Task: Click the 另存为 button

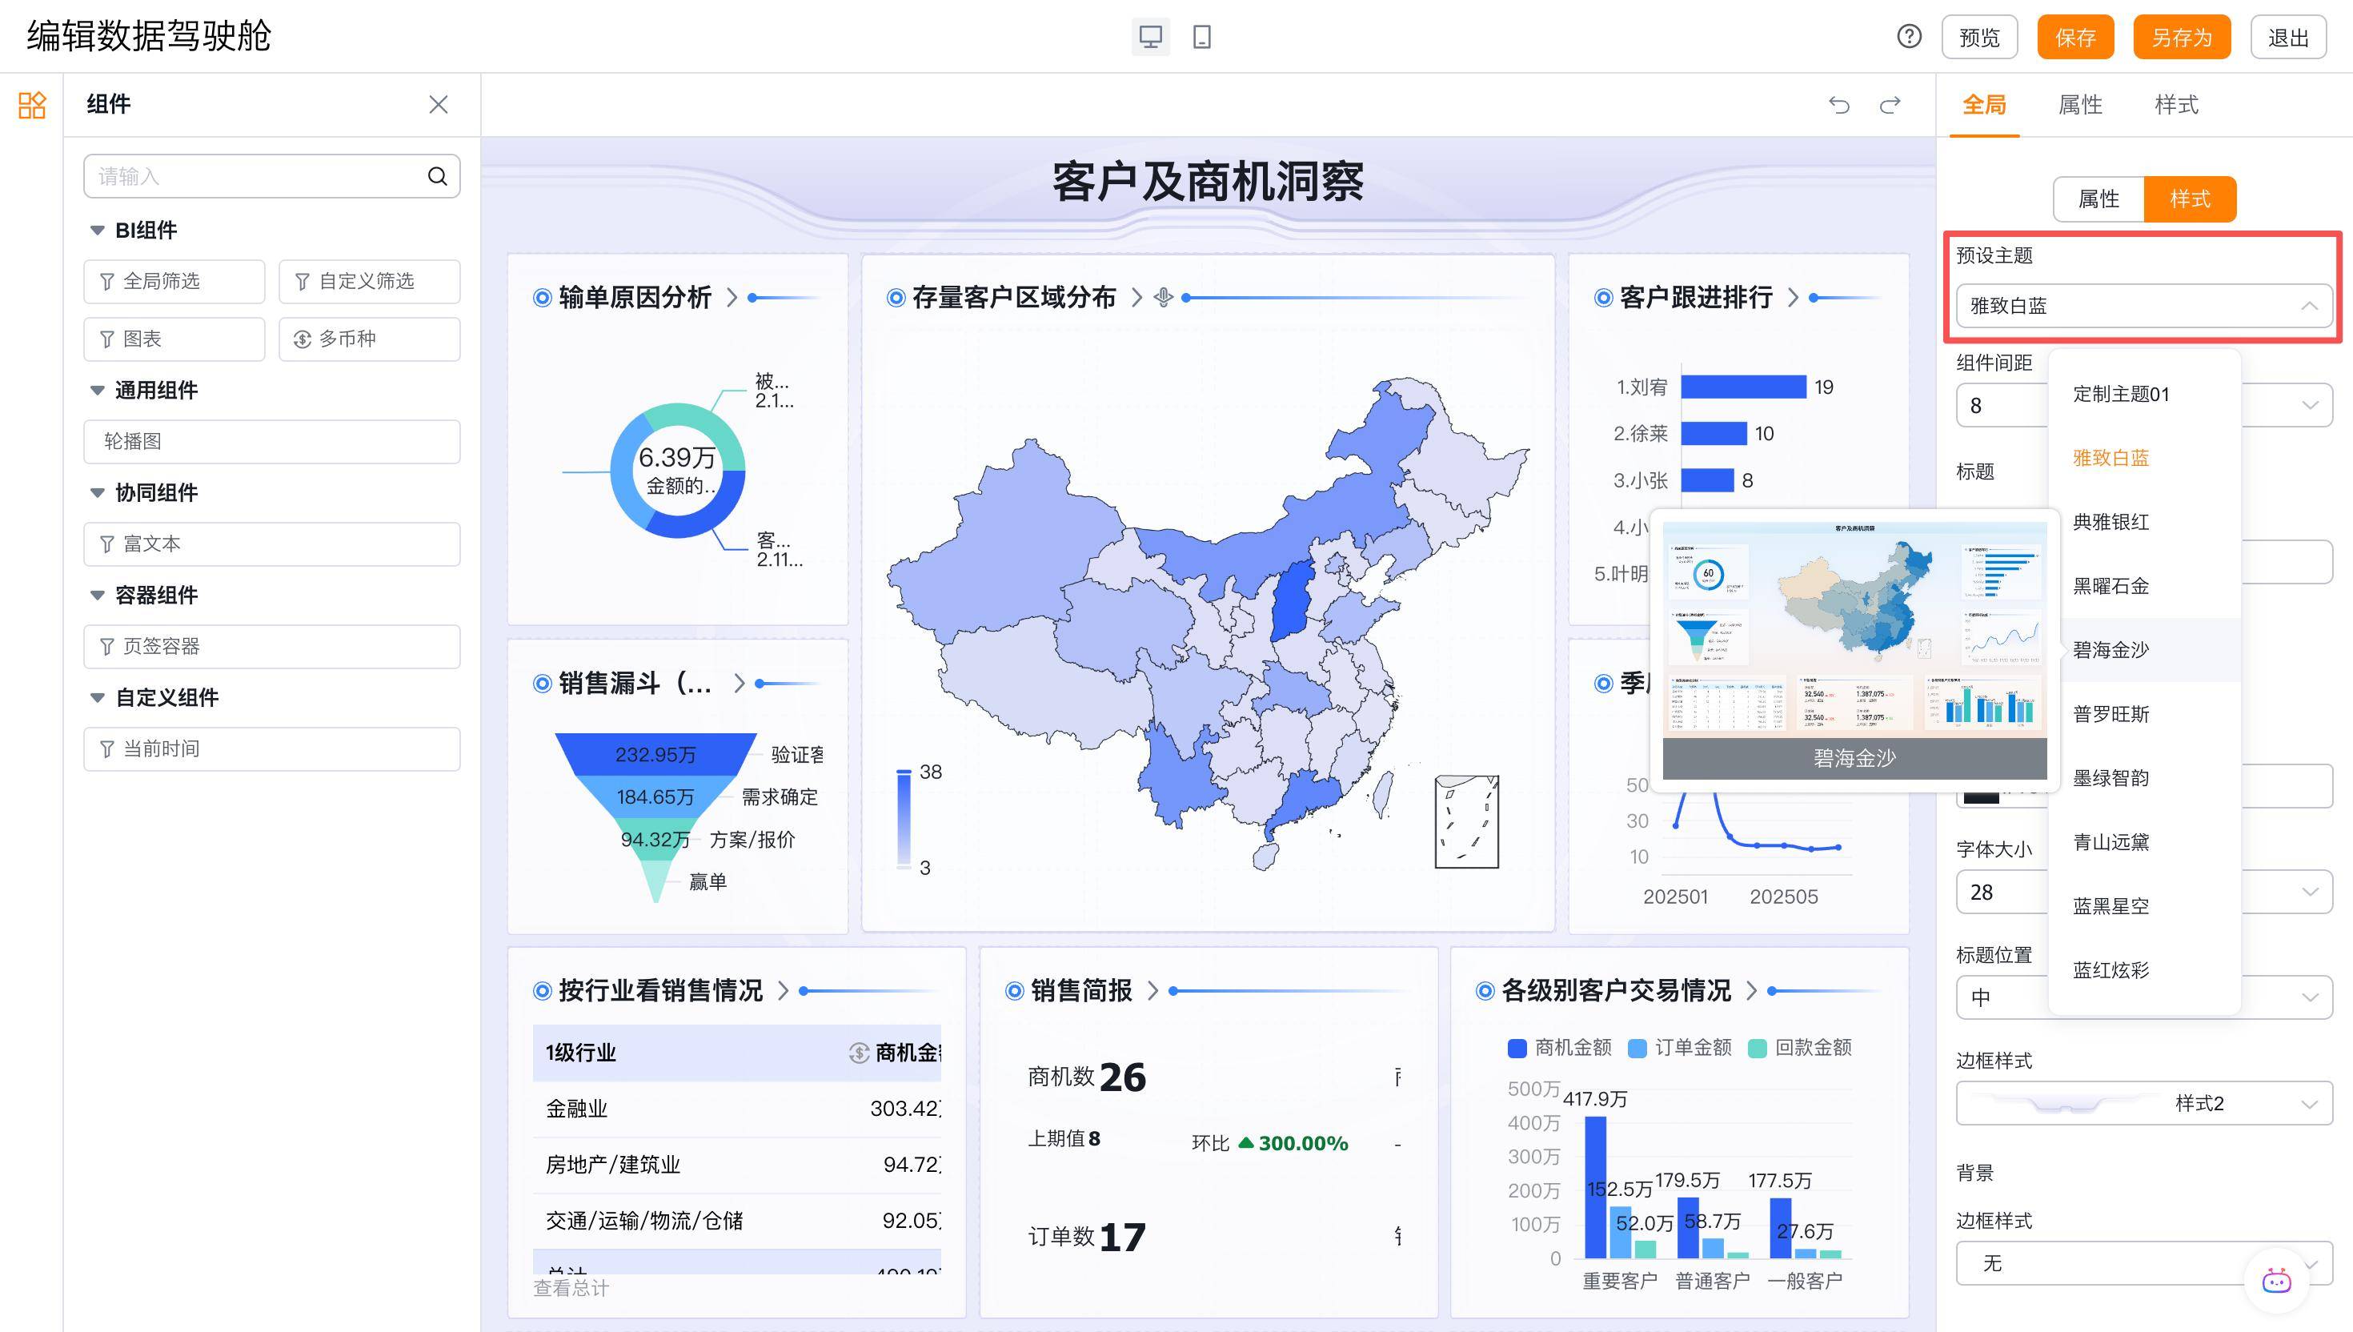Action: tap(2180, 38)
